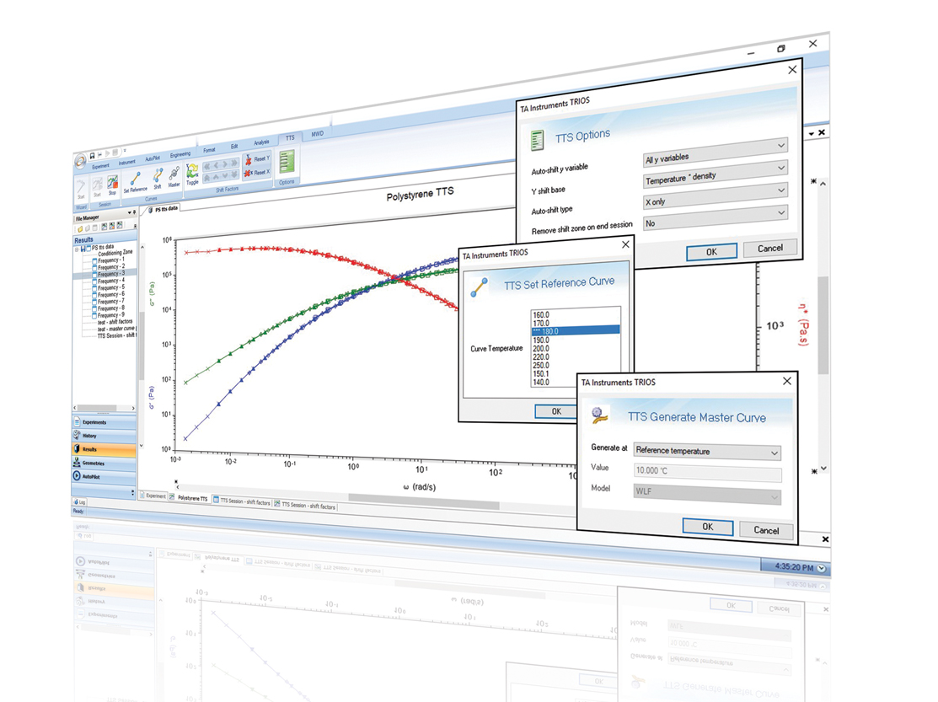Toggle the Frequency - 9 checkbox

(94, 316)
